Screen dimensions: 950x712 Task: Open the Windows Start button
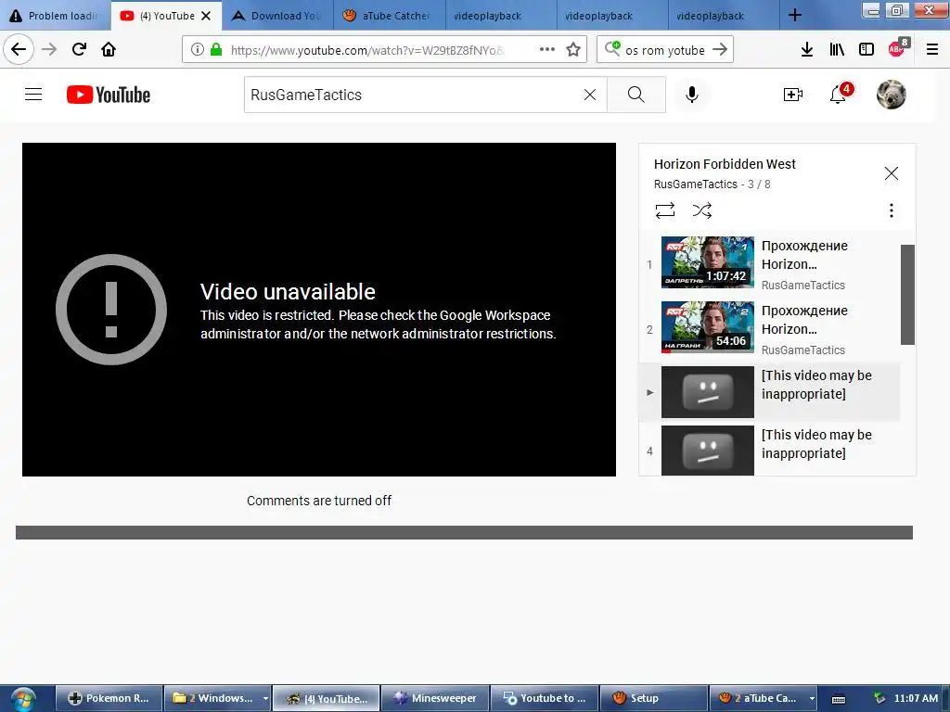point(22,698)
